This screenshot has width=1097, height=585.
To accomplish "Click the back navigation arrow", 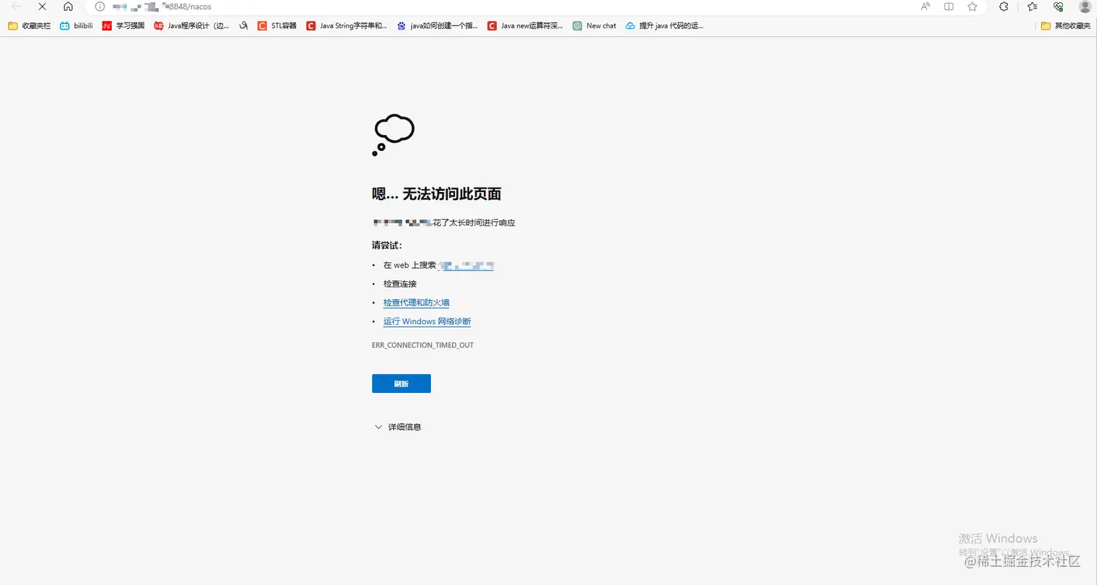I will click(17, 7).
